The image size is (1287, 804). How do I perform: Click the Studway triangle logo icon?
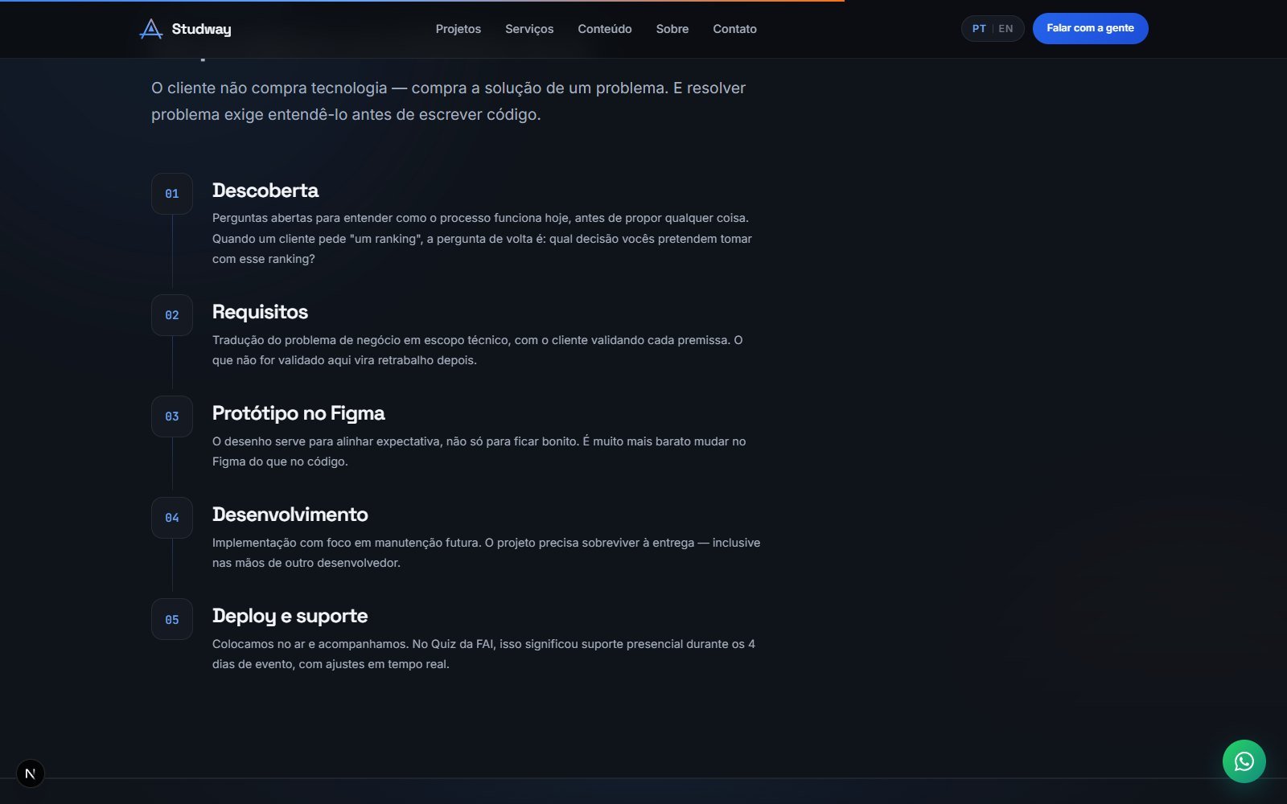tap(150, 29)
